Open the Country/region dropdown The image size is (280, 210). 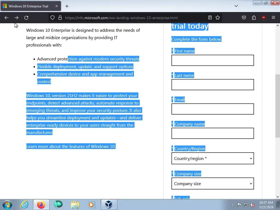(x=212, y=158)
